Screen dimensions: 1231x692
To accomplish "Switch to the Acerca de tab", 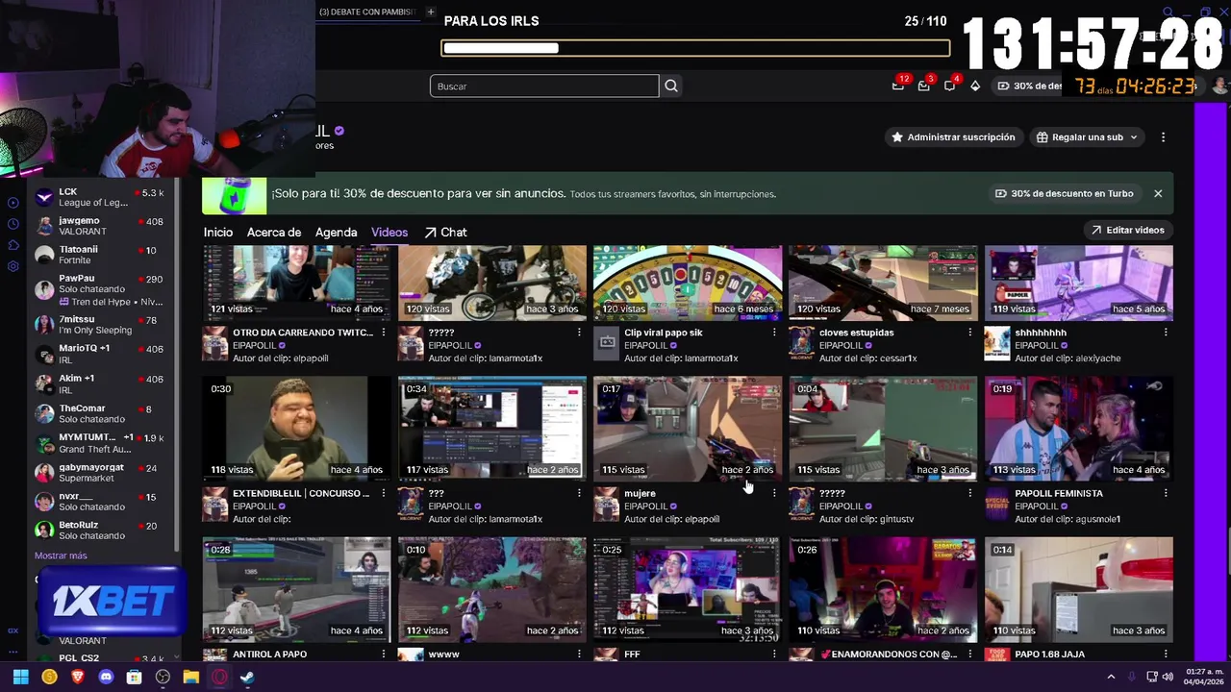I will (274, 233).
